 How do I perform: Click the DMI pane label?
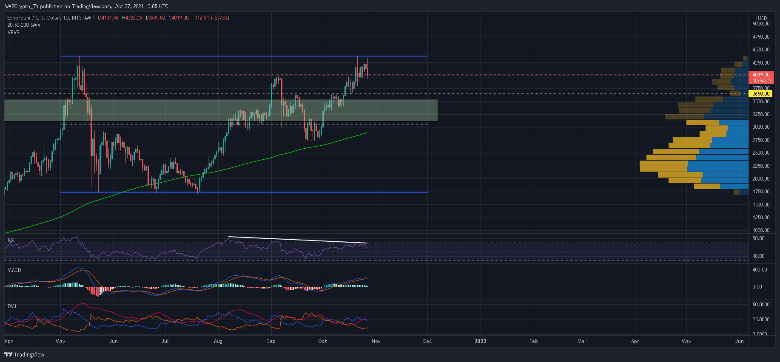pyautogui.click(x=12, y=306)
